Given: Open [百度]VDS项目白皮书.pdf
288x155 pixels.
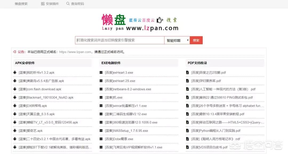Looking at the screenshot, I should click(x=209, y=147).
